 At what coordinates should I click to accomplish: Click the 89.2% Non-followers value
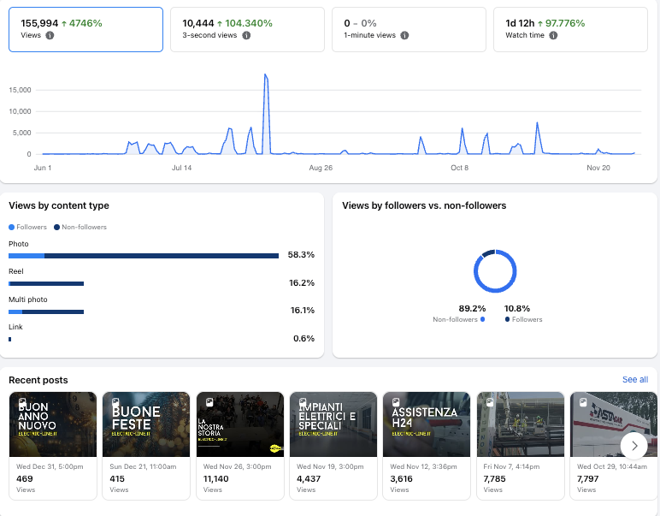click(x=472, y=308)
